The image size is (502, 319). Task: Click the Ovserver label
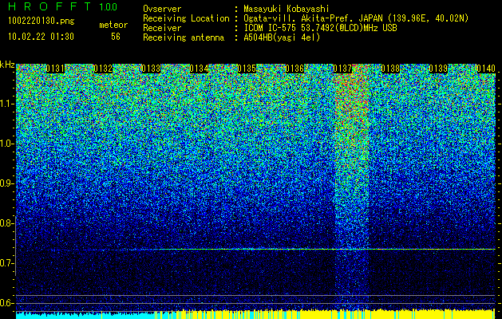tap(162, 9)
